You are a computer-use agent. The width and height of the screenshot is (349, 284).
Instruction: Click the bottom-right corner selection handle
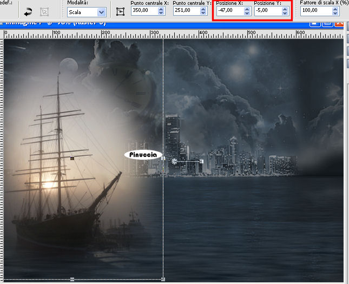click(x=163, y=279)
